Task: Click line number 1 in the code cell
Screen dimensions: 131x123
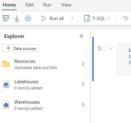Action: click(130, 50)
